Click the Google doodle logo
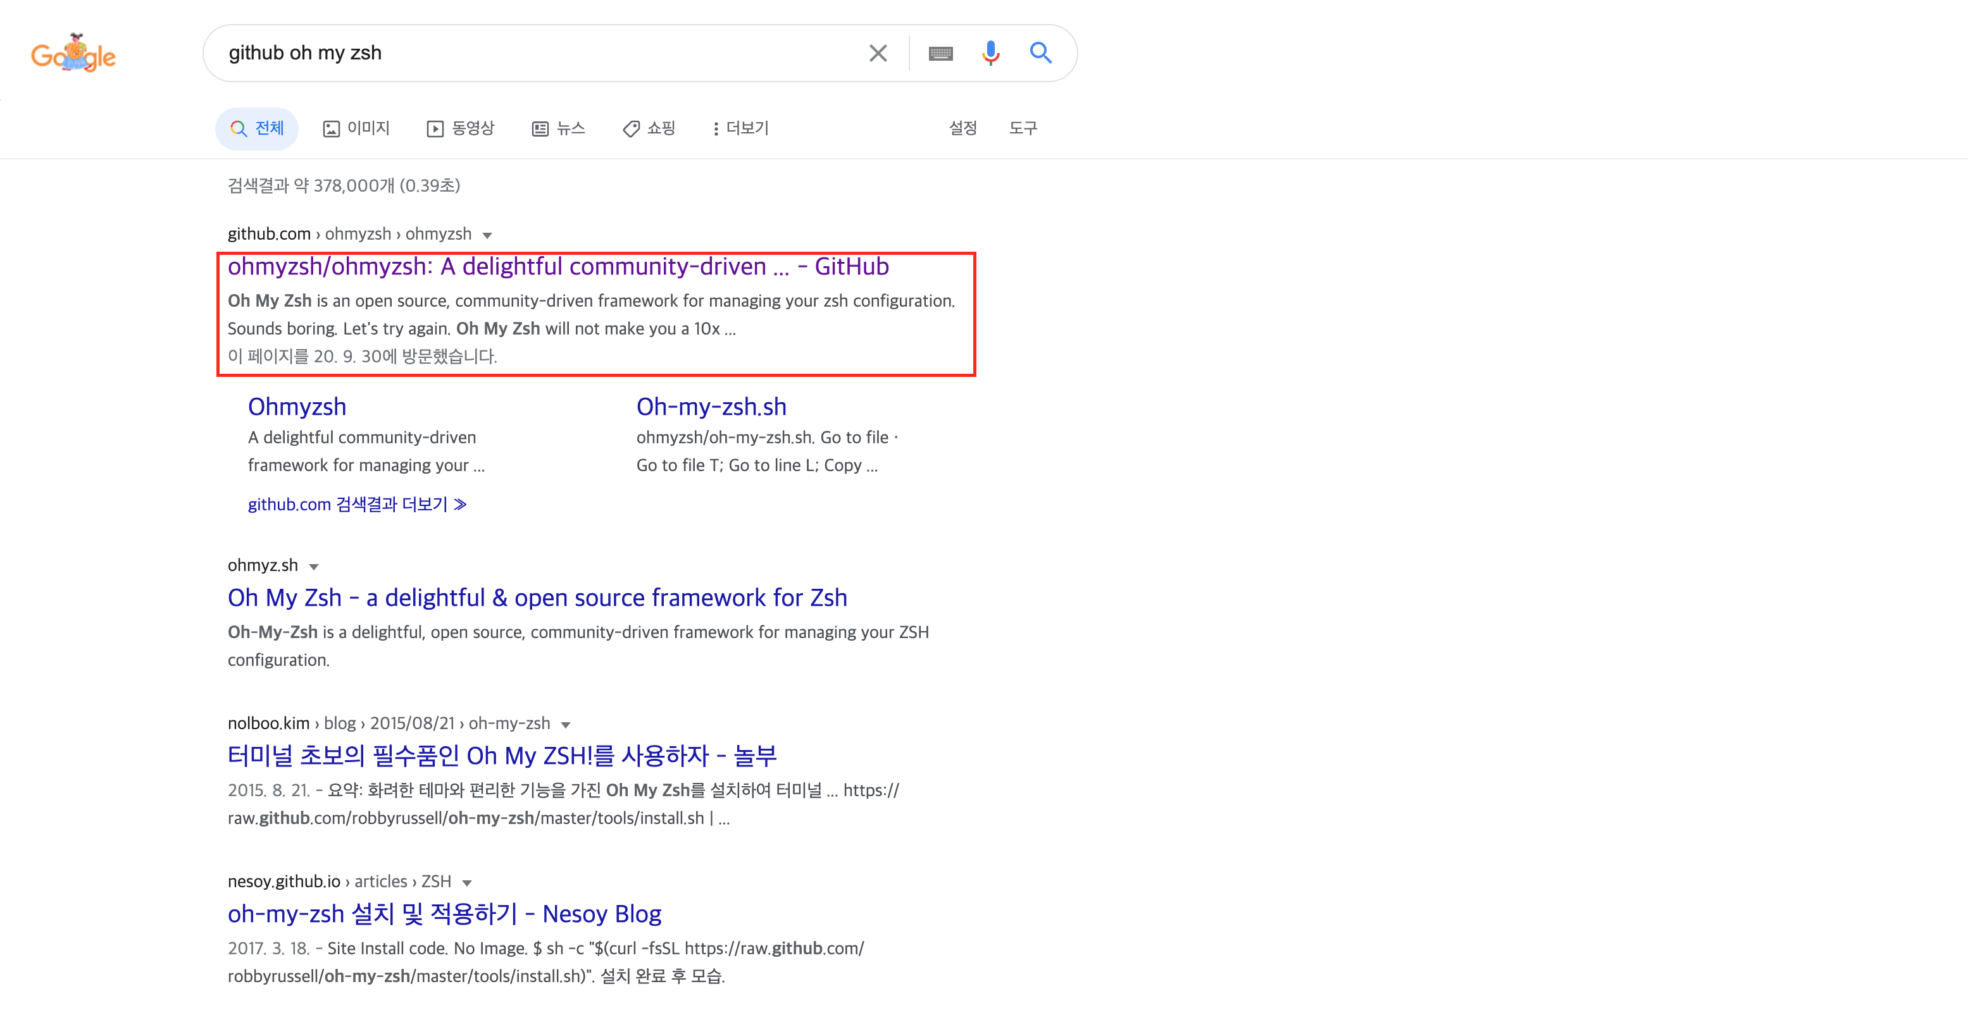1968x1022 pixels. click(73, 52)
